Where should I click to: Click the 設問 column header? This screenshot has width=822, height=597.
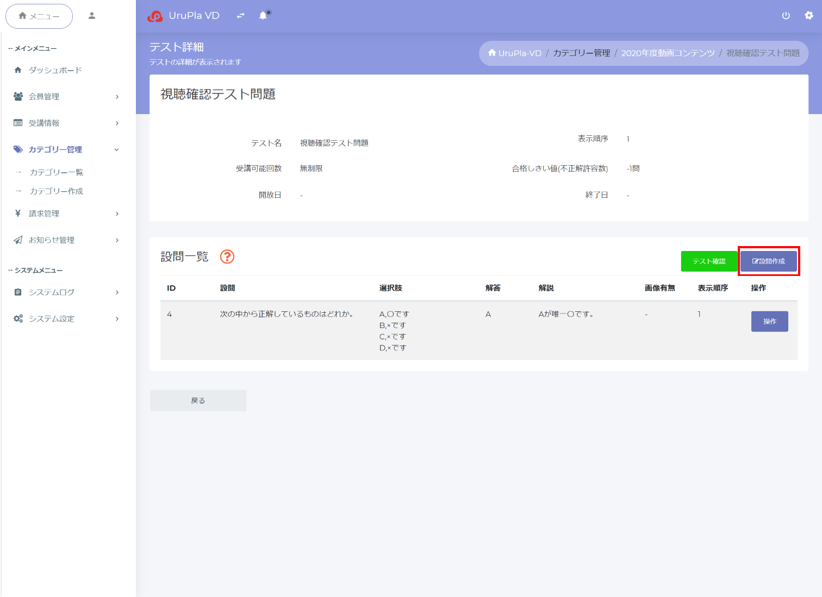click(228, 288)
